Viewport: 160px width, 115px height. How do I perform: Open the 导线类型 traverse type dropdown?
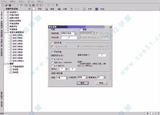(75, 34)
